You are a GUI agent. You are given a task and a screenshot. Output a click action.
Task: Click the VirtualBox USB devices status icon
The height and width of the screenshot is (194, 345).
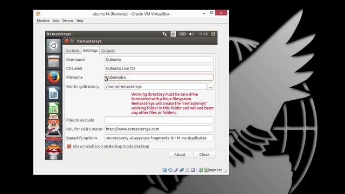[x=176, y=170]
